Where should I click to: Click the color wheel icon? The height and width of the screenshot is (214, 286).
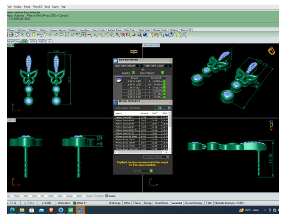click(128, 34)
